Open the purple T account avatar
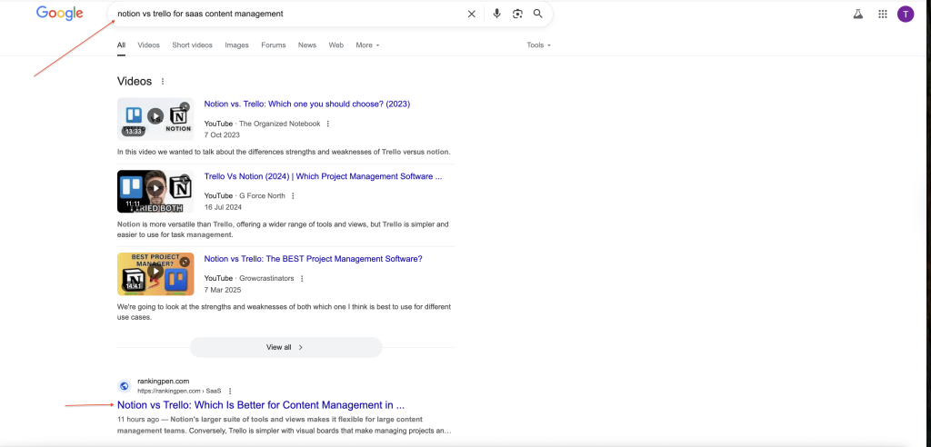931x447 pixels. tap(906, 15)
